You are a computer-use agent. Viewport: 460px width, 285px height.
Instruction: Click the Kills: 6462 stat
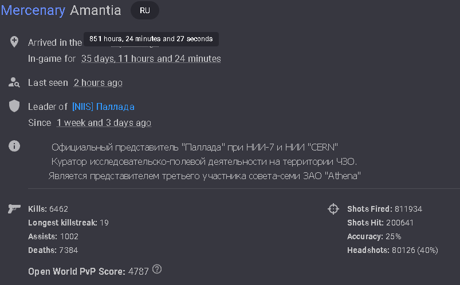tap(48, 209)
